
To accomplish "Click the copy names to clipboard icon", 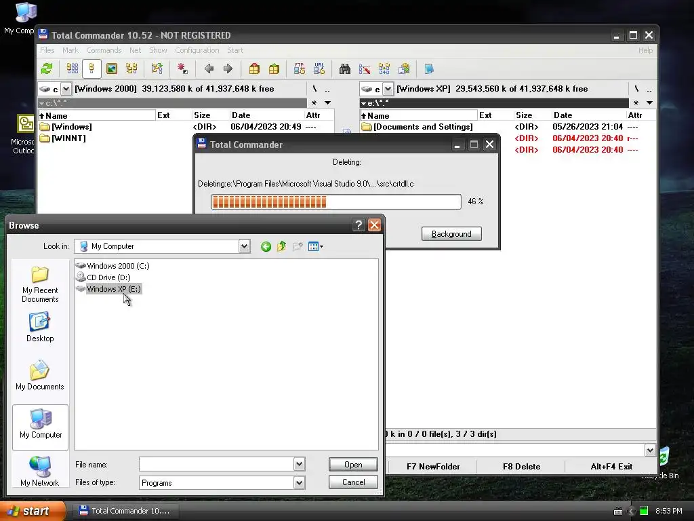I will 404,69.
